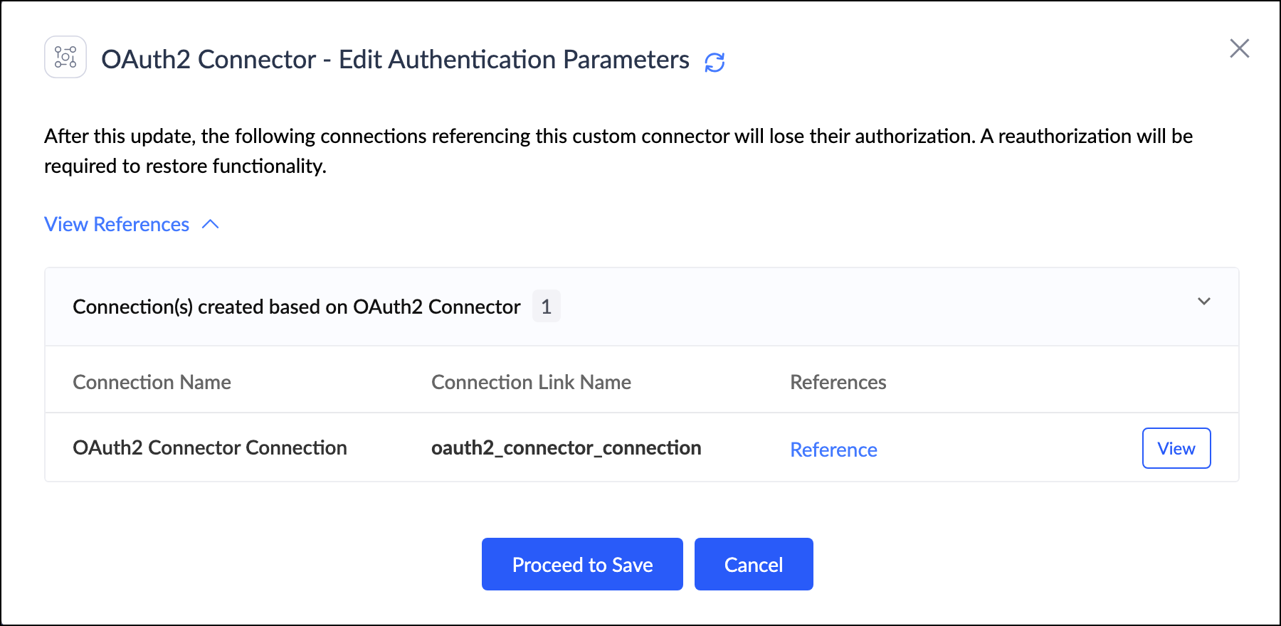The width and height of the screenshot is (1281, 626).
Task: Cancel the authentication parameters update
Action: point(754,564)
